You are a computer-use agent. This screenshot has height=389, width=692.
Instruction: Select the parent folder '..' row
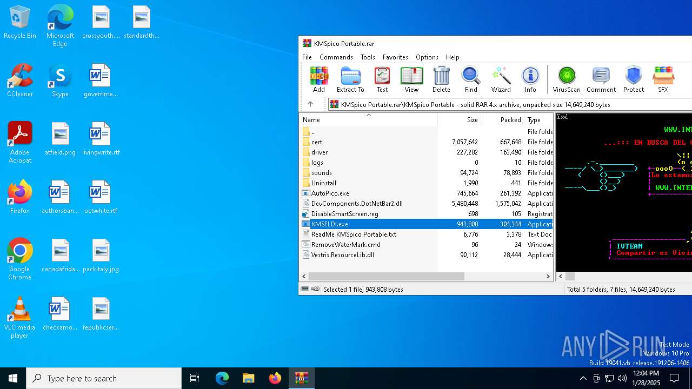[426, 131]
